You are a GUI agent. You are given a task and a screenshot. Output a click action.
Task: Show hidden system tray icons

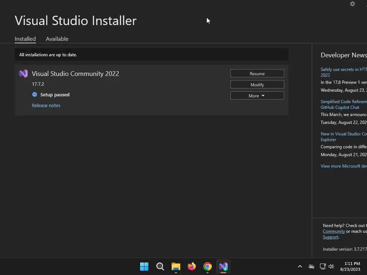pos(300,266)
